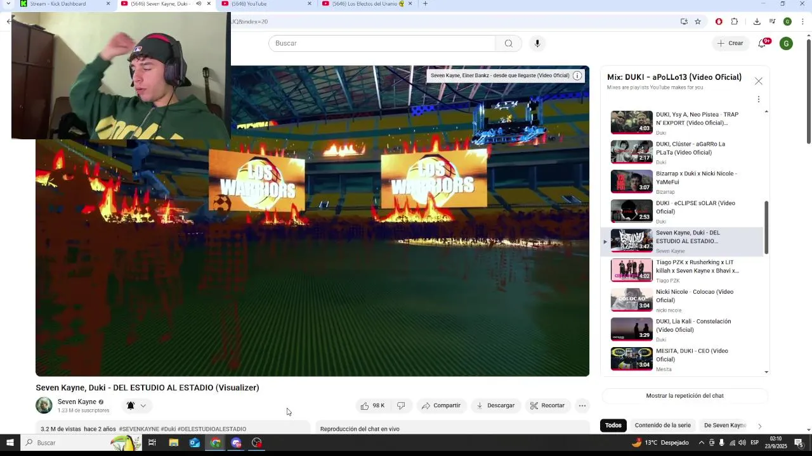
Task: Open Chrome downloads icon
Action: (757, 22)
